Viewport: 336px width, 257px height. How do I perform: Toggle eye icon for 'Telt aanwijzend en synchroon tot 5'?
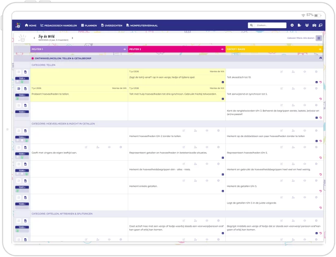[305, 89]
